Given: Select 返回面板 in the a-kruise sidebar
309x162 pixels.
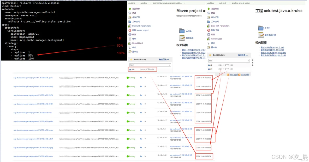Looking at the screenshot, I should pos(215,9).
